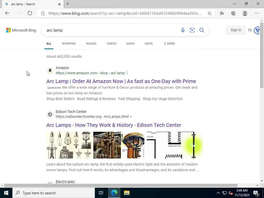Screen dimensions: 264x198
Task: Click the browser forward arrow
Action: (18, 13)
